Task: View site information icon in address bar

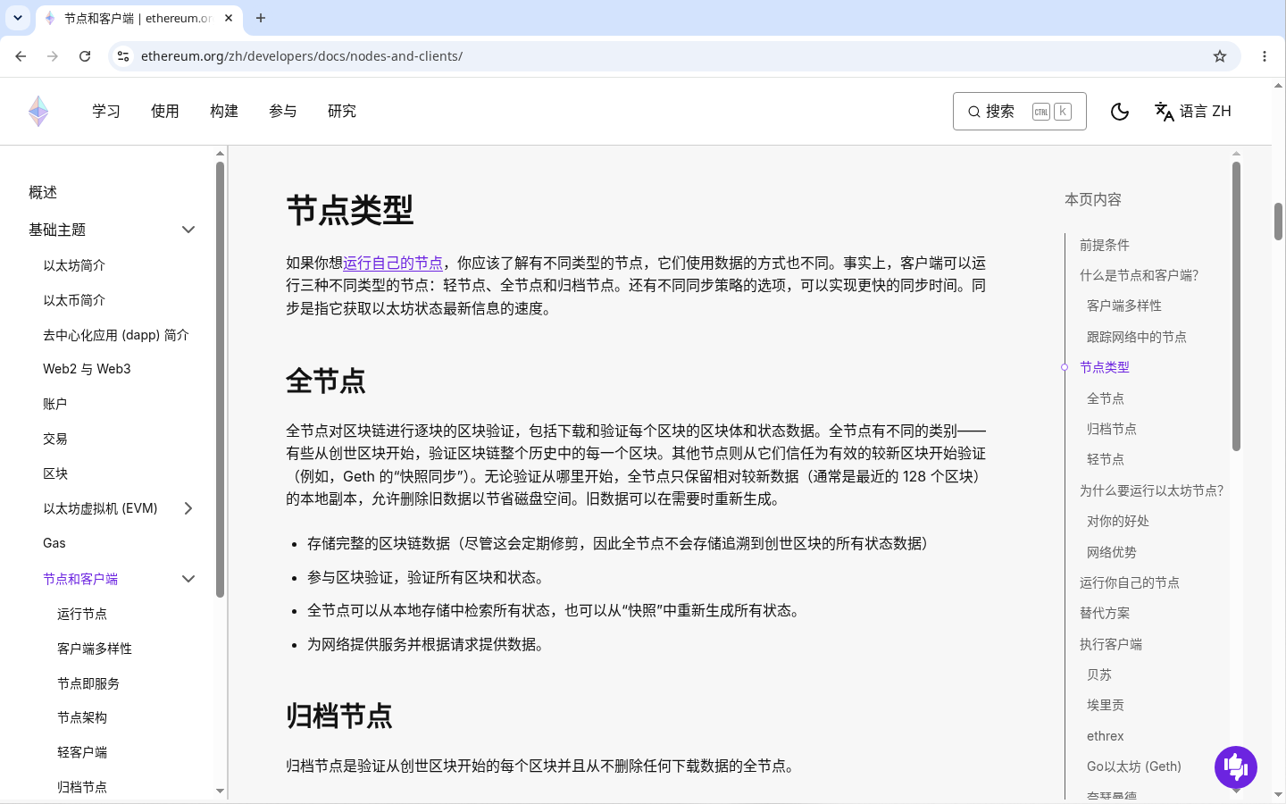Action: click(x=123, y=56)
